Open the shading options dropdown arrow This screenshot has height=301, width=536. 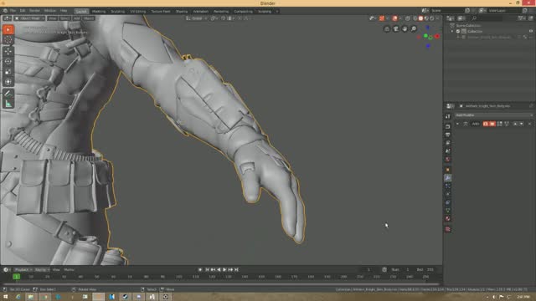point(437,18)
